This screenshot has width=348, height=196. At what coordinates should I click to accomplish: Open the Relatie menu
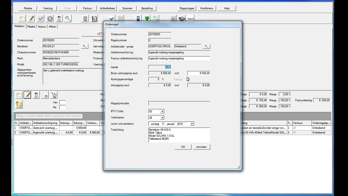[x=28, y=8]
